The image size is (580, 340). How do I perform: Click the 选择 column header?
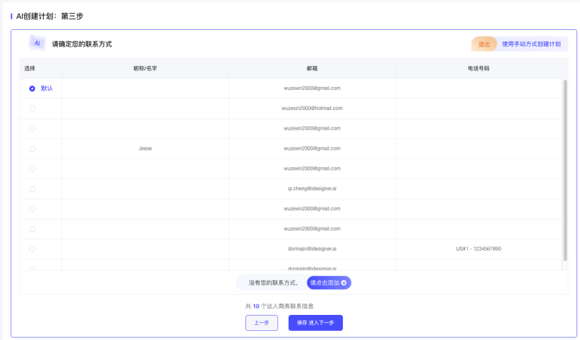(30, 68)
